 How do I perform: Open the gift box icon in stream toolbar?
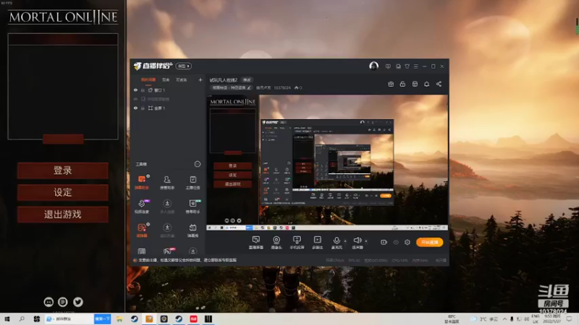[391, 84]
